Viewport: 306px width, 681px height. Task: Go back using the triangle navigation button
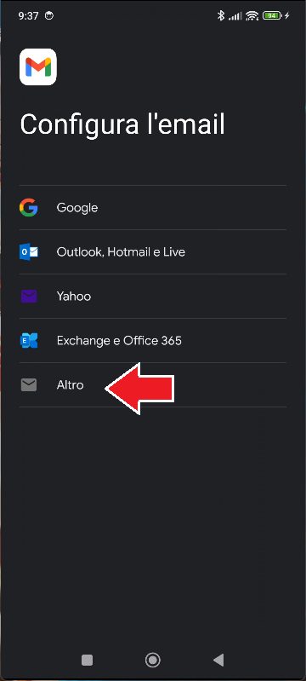coord(218,661)
